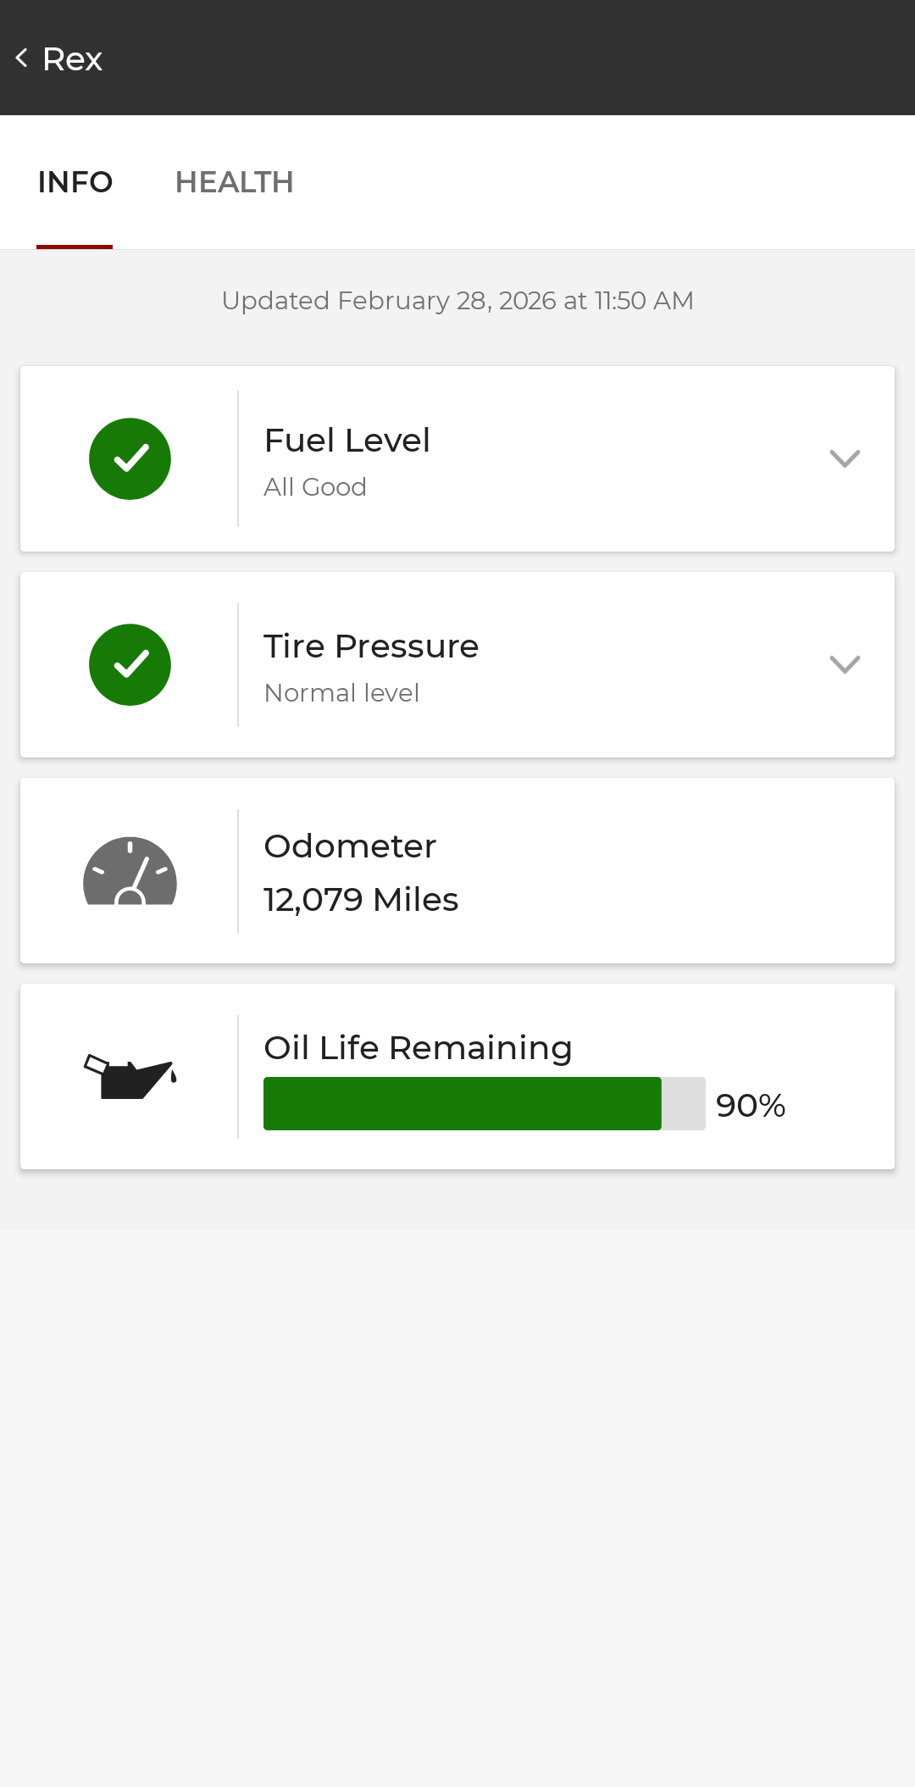Tap the Updated February 28 timestamp
The width and height of the screenshot is (915, 1787).
[457, 301]
